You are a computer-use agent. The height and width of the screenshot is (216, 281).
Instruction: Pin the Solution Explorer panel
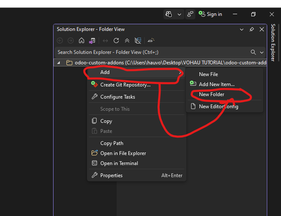click(x=251, y=30)
